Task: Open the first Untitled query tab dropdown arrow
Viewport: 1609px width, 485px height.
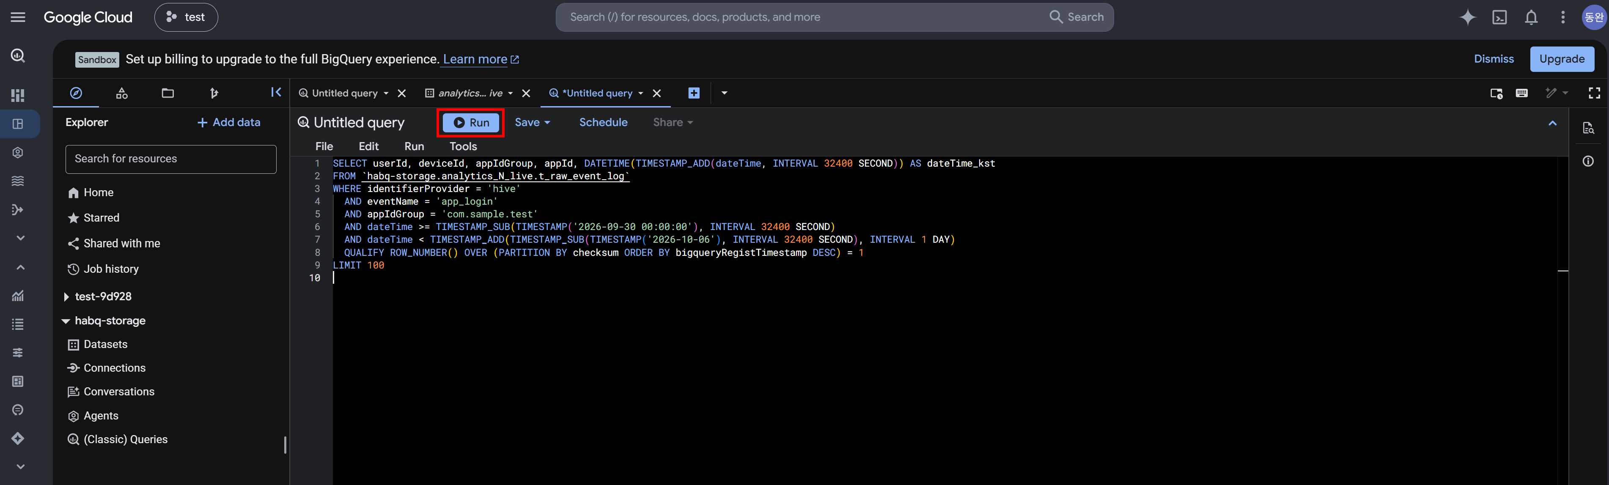Action: click(386, 93)
